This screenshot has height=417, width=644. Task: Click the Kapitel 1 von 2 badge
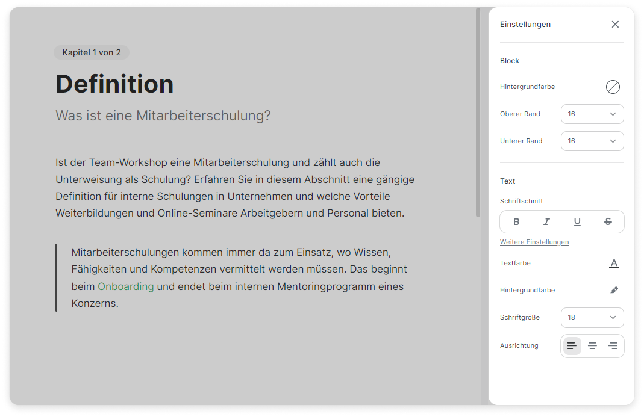[x=92, y=53]
